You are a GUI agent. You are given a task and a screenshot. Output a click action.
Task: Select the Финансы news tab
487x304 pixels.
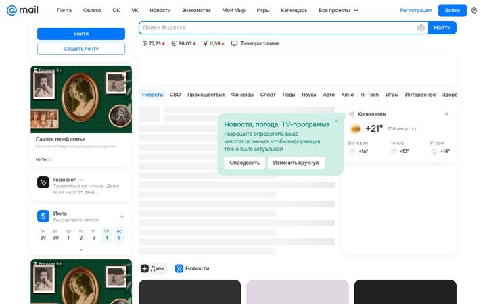point(242,95)
